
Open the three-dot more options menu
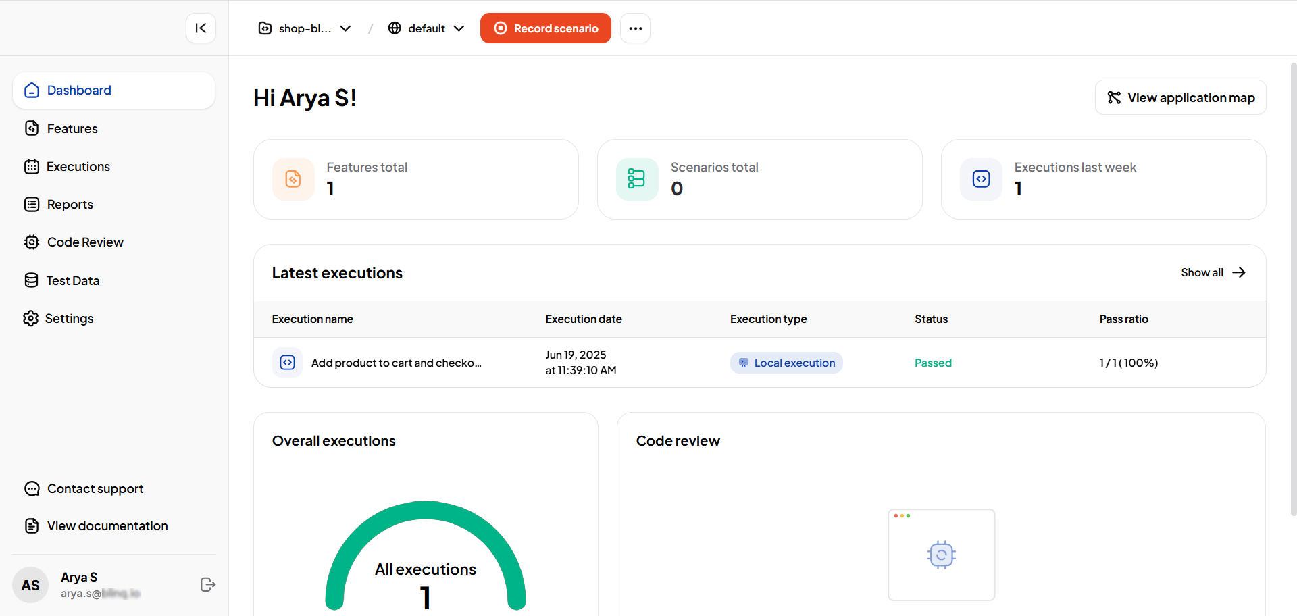coord(635,28)
